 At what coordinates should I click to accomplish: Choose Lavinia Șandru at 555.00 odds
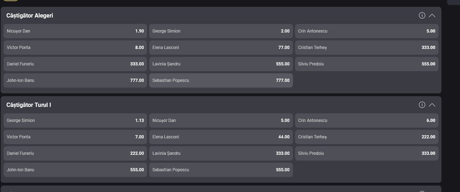(221, 64)
